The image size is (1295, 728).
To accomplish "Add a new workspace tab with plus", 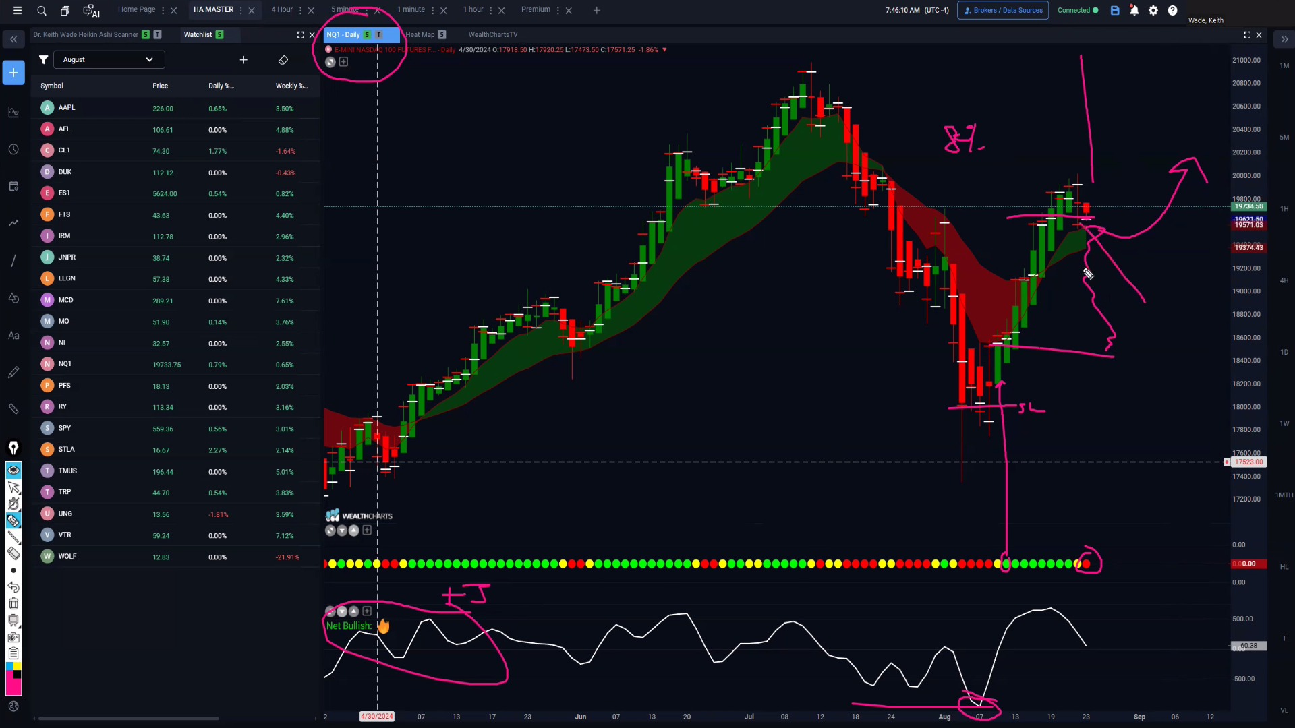I will [x=596, y=10].
